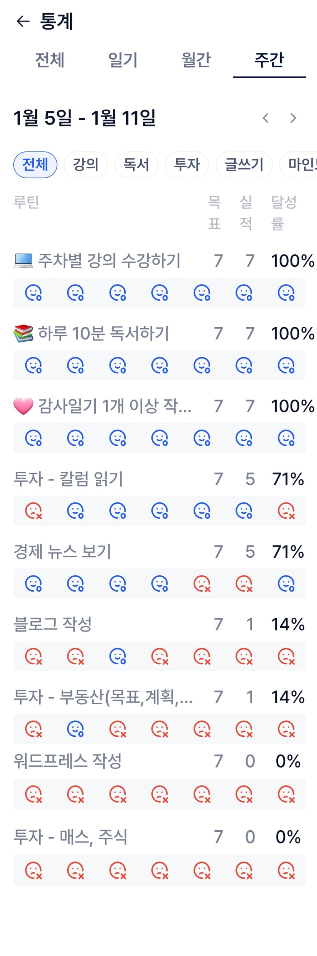Tap the pink heart icon of 감사일기 routine
This screenshot has width=317, height=956.
point(23,406)
